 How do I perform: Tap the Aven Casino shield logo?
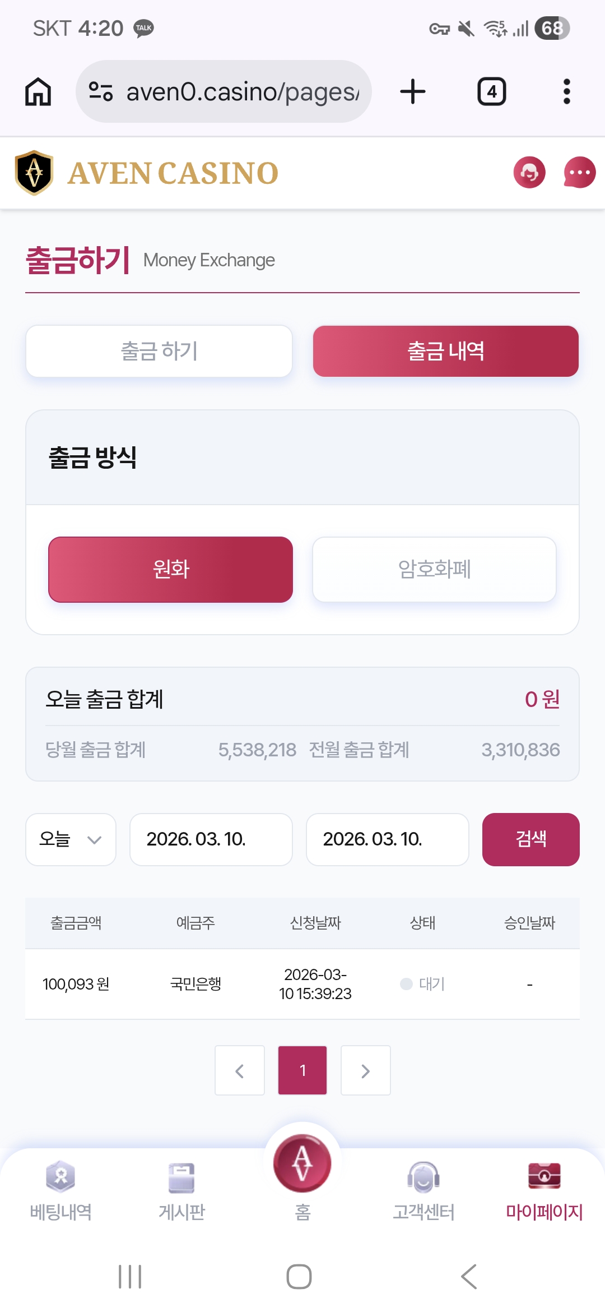point(34,173)
